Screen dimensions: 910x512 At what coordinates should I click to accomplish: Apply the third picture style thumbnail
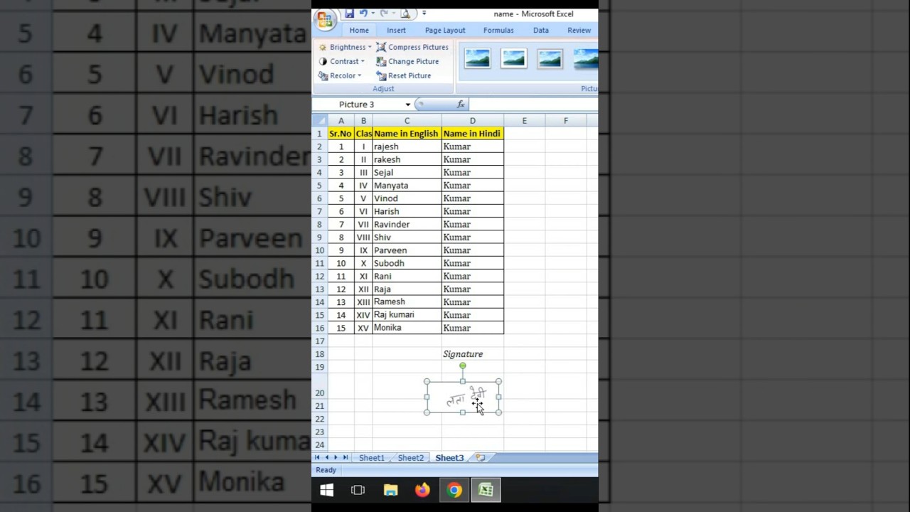[550, 58]
